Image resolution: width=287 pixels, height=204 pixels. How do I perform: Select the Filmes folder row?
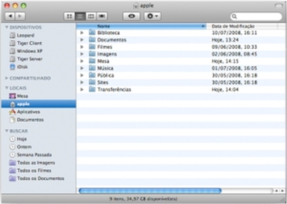click(181, 47)
